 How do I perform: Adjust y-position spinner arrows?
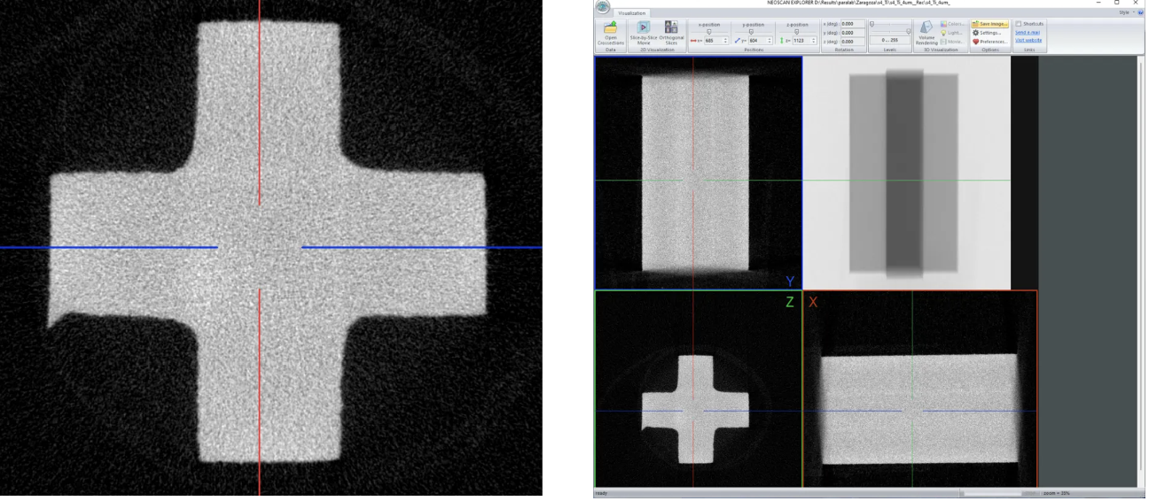click(770, 41)
